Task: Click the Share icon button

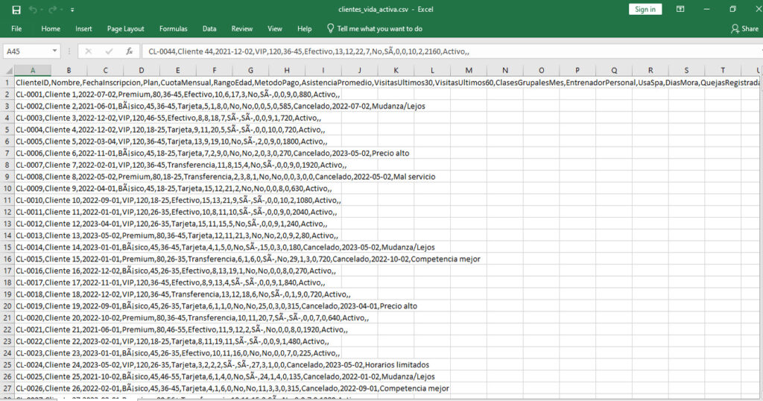Action: (744, 28)
